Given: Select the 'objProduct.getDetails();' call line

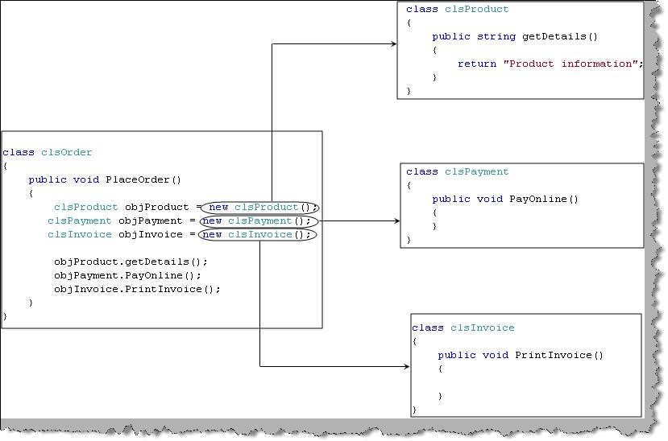Looking at the screenshot, I should (x=131, y=262).
